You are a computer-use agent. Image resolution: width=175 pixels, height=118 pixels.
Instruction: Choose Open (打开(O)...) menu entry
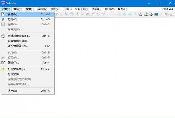27,19
